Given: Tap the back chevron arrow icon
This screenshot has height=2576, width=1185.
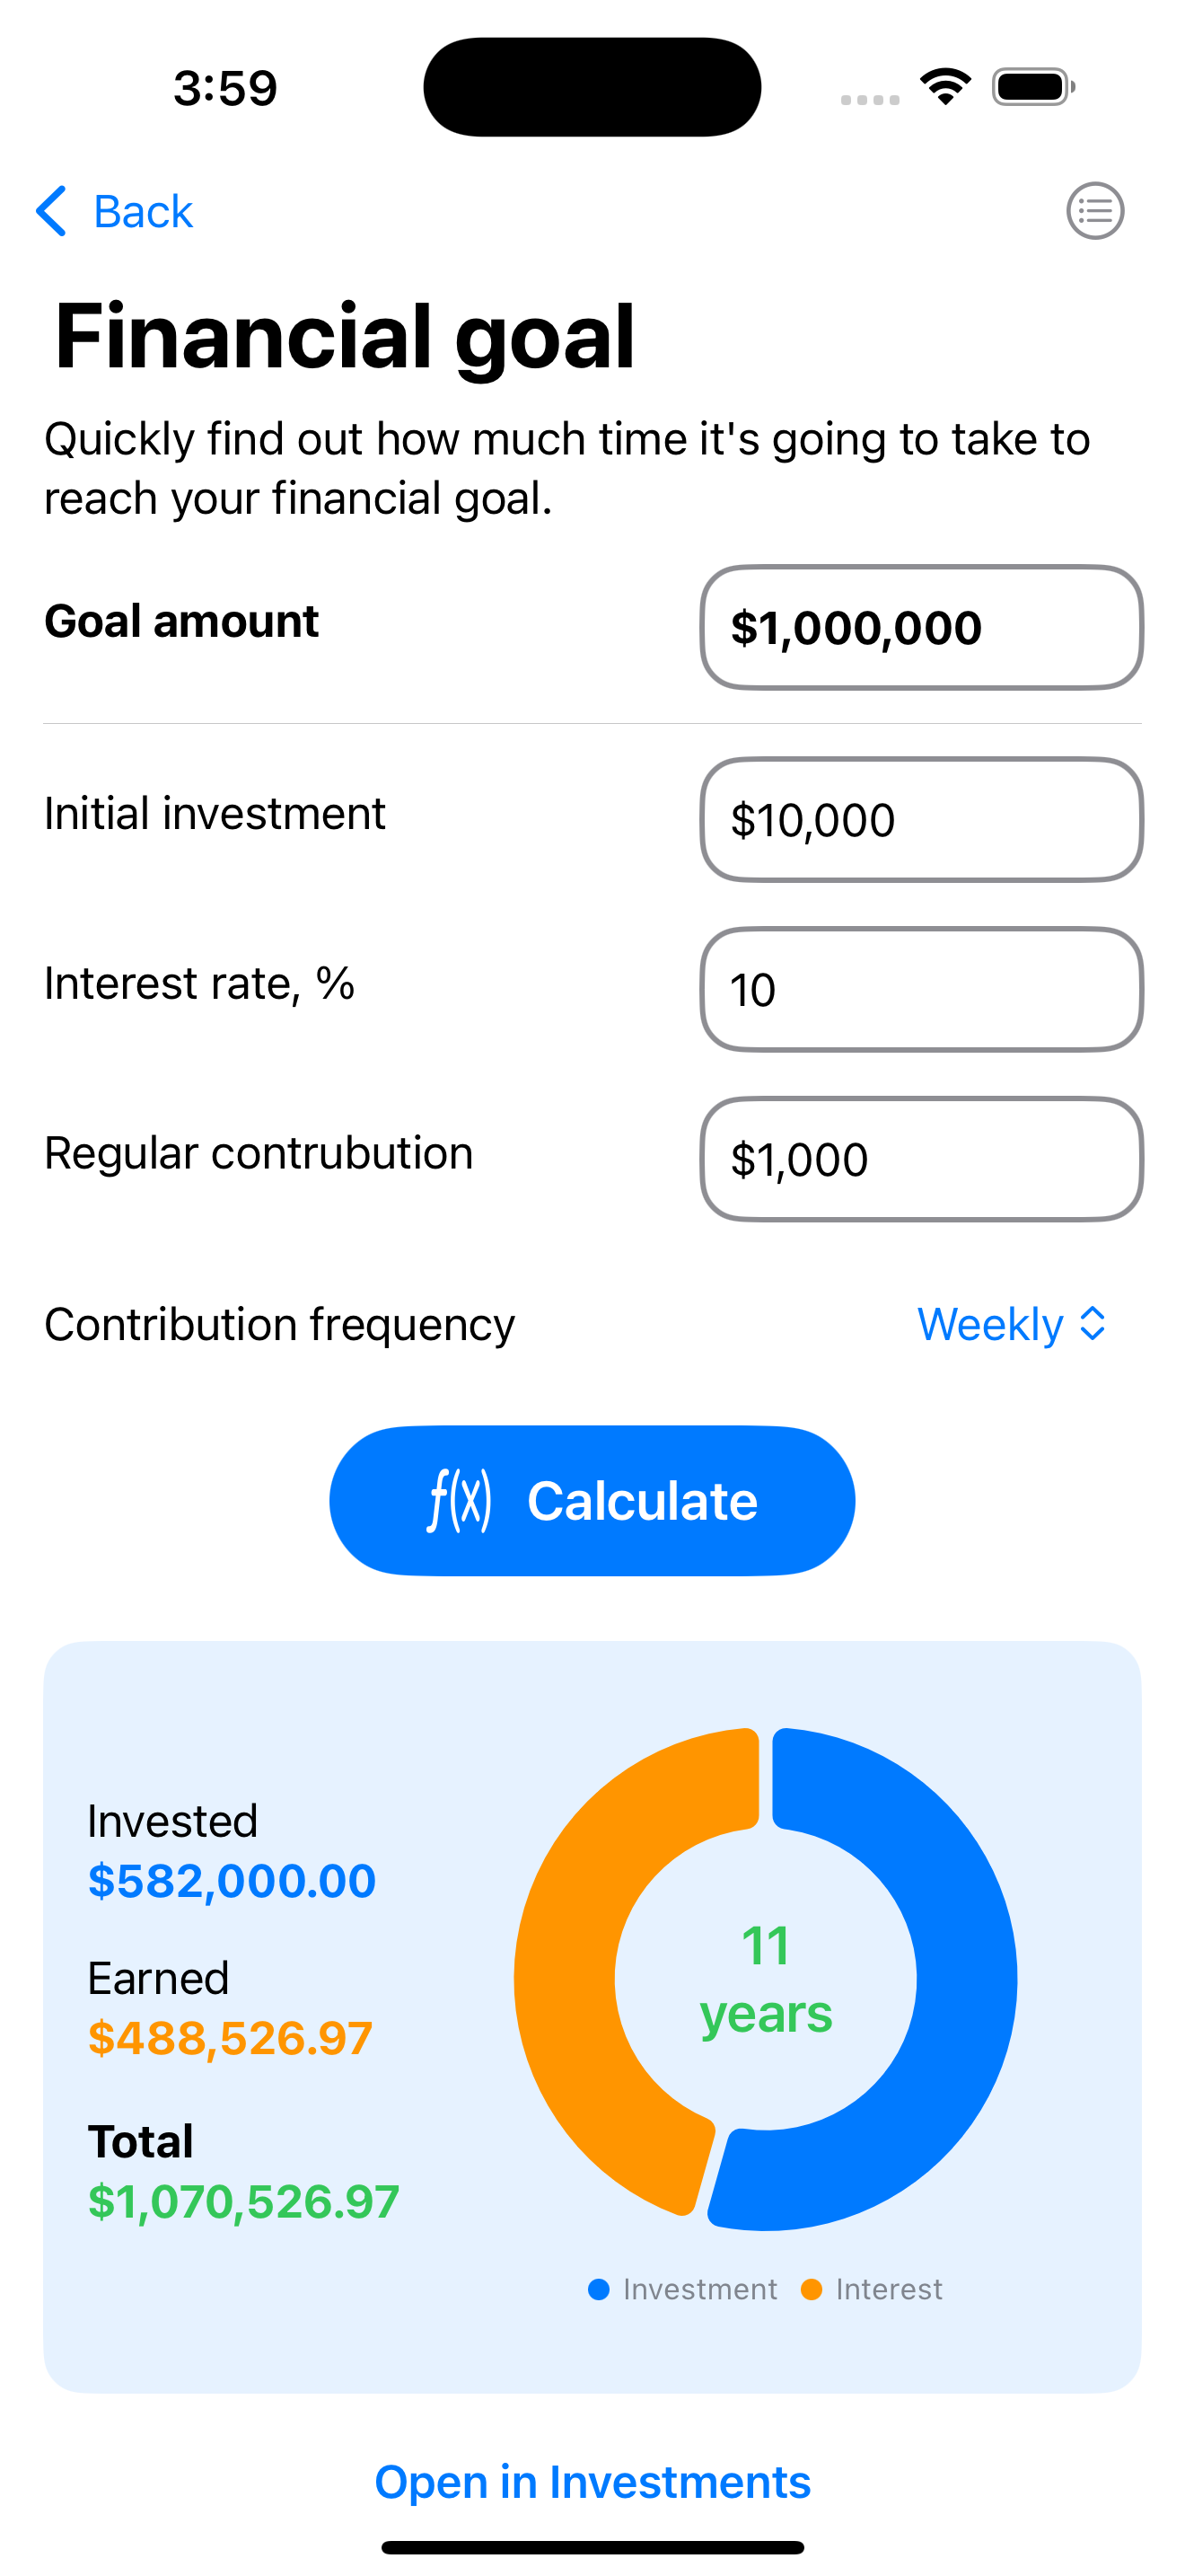Looking at the screenshot, I should pos(52,211).
